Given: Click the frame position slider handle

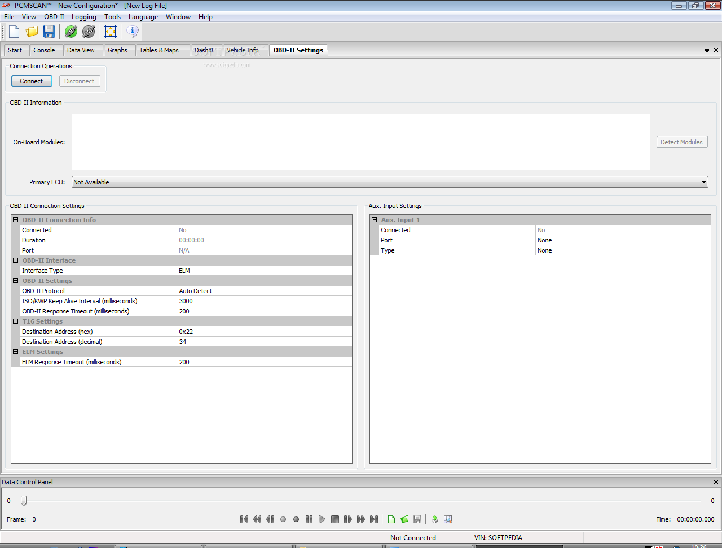Looking at the screenshot, I should (x=24, y=500).
